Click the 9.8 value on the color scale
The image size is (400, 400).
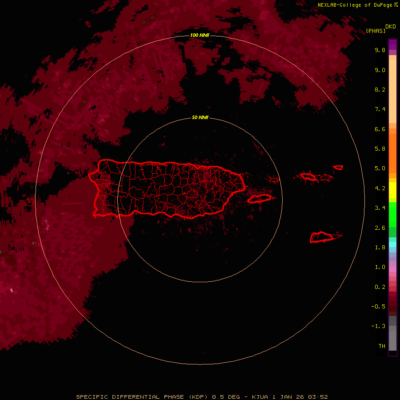click(x=380, y=50)
